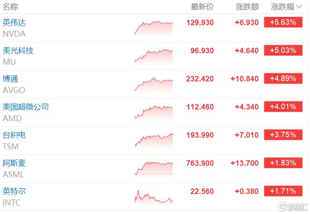Open the INTC intraday sparkline chart
The width and height of the screenshot is (310, 214).
click(154, 197)
